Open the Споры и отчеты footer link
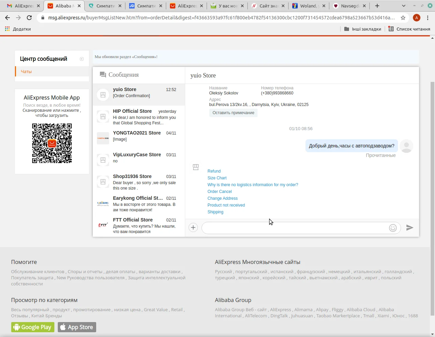Viewport: 435px width, 337px height. pyautogui.click(x=85, y=272)
